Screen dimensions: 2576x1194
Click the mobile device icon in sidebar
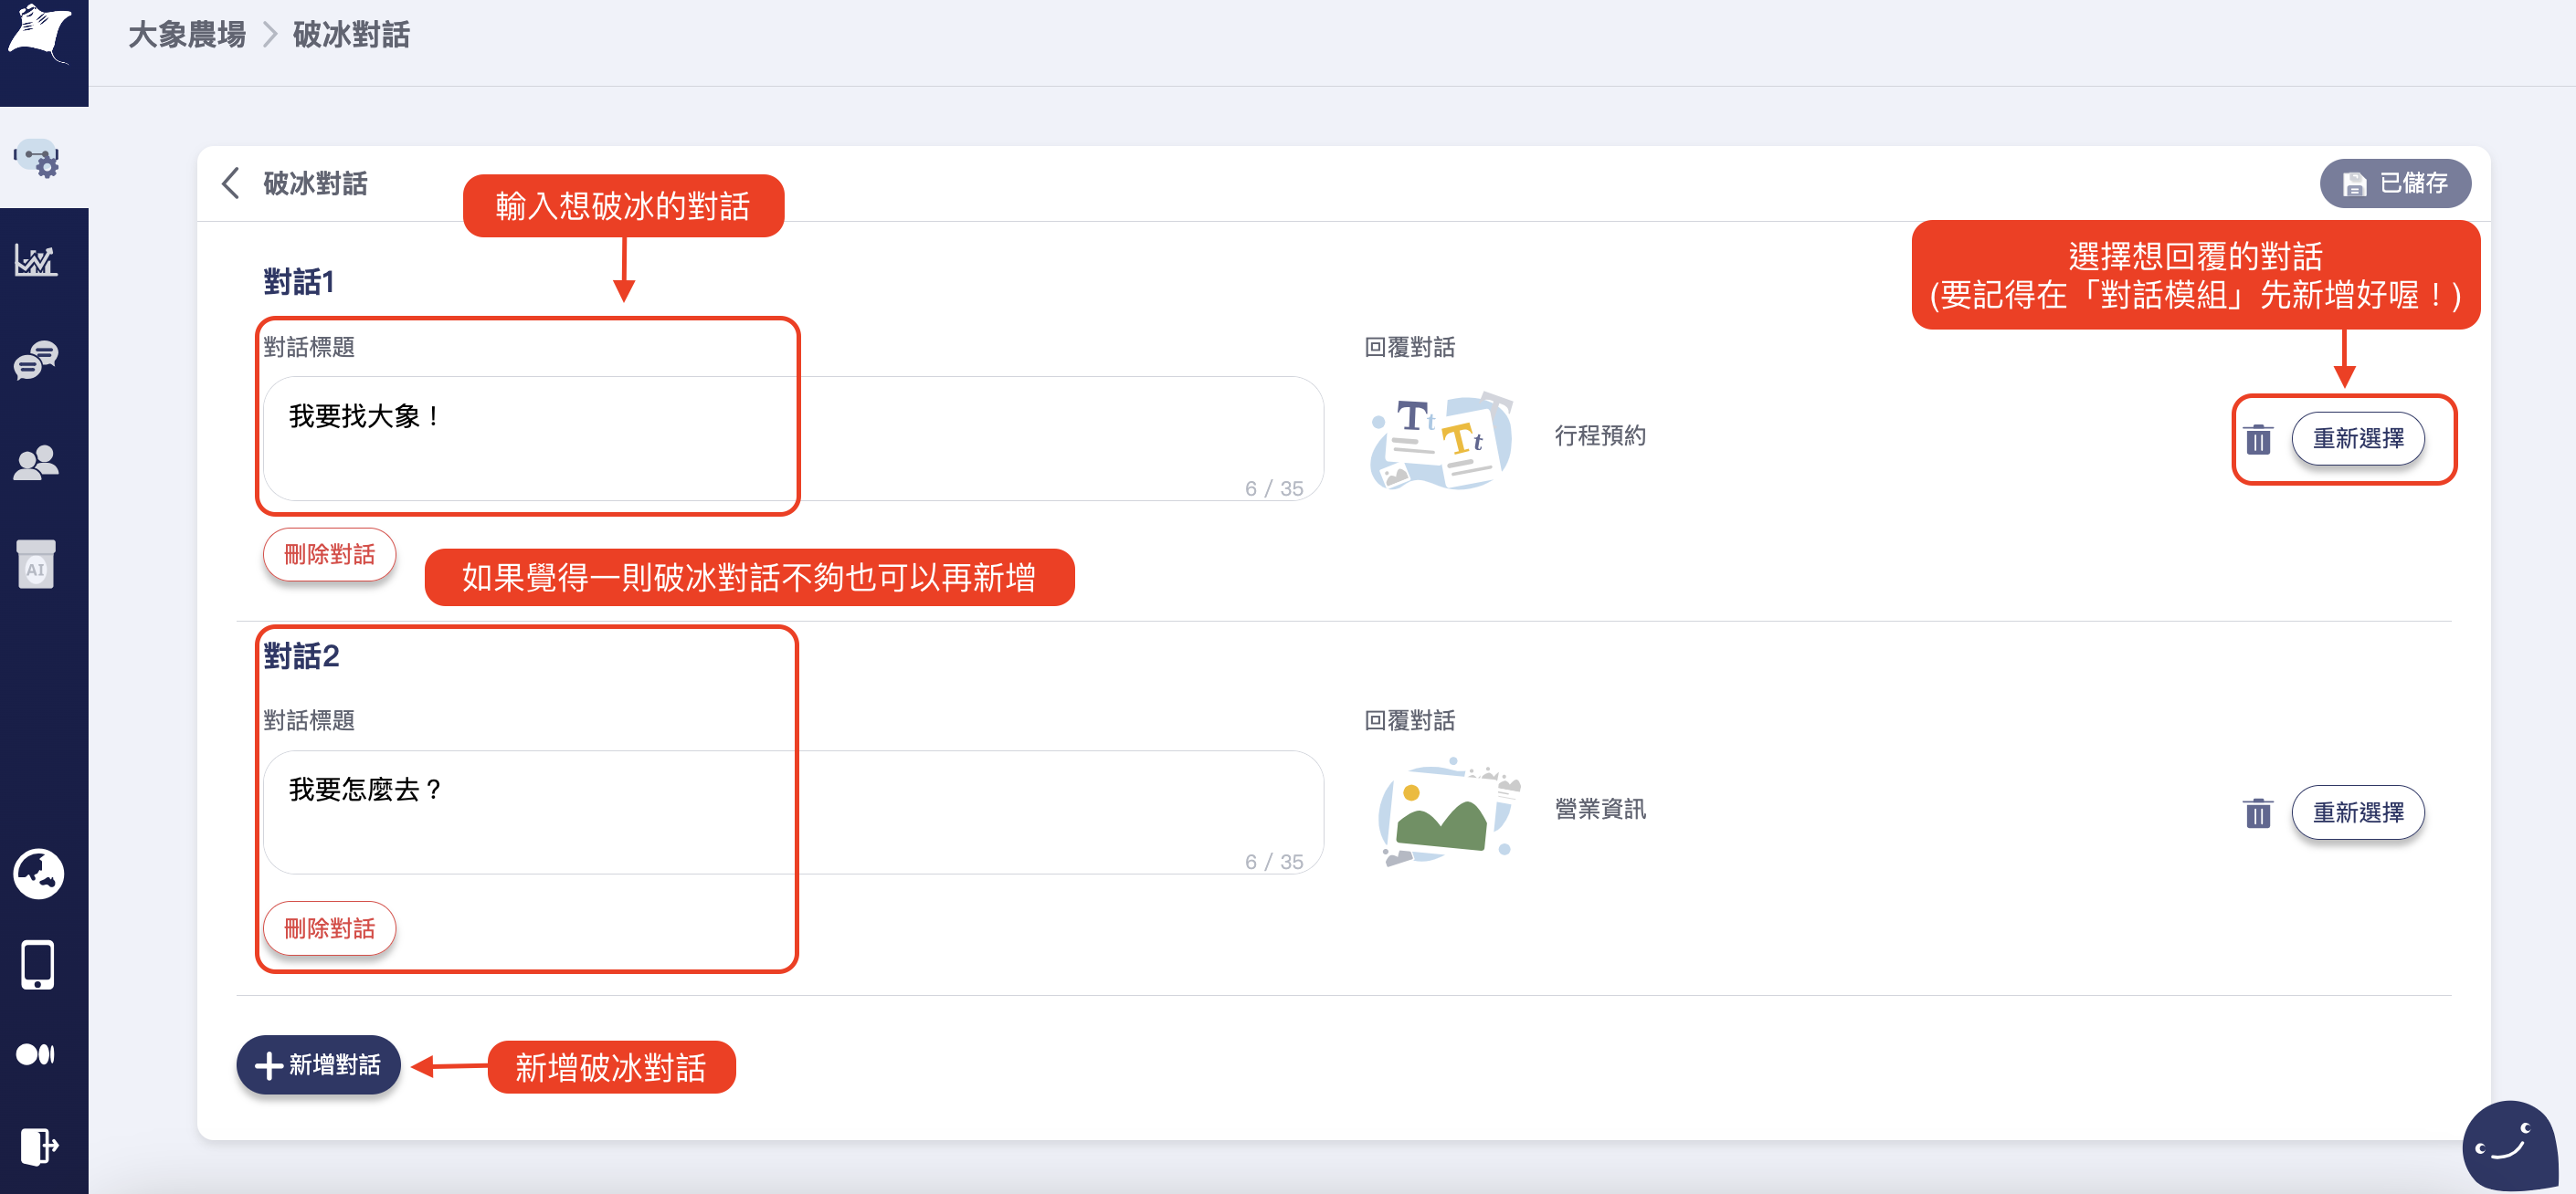(x=38, y=965)
